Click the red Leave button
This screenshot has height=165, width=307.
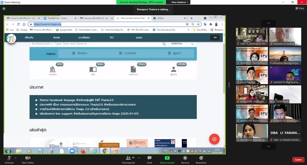pyautogui.click(x=298, y=160)
